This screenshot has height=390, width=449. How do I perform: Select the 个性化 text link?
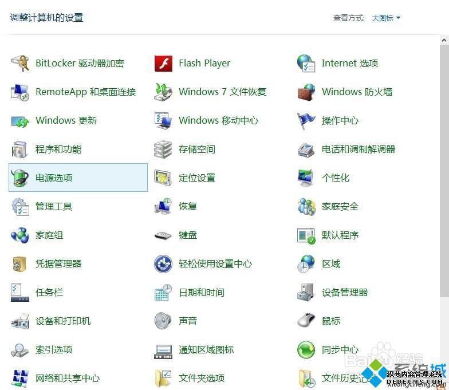[x=335, y=178]
